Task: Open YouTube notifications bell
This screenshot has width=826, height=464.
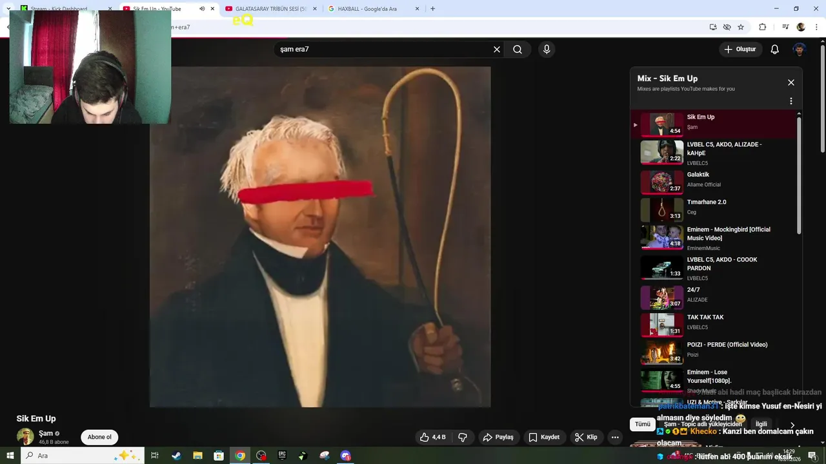Action: click(775, 50)
